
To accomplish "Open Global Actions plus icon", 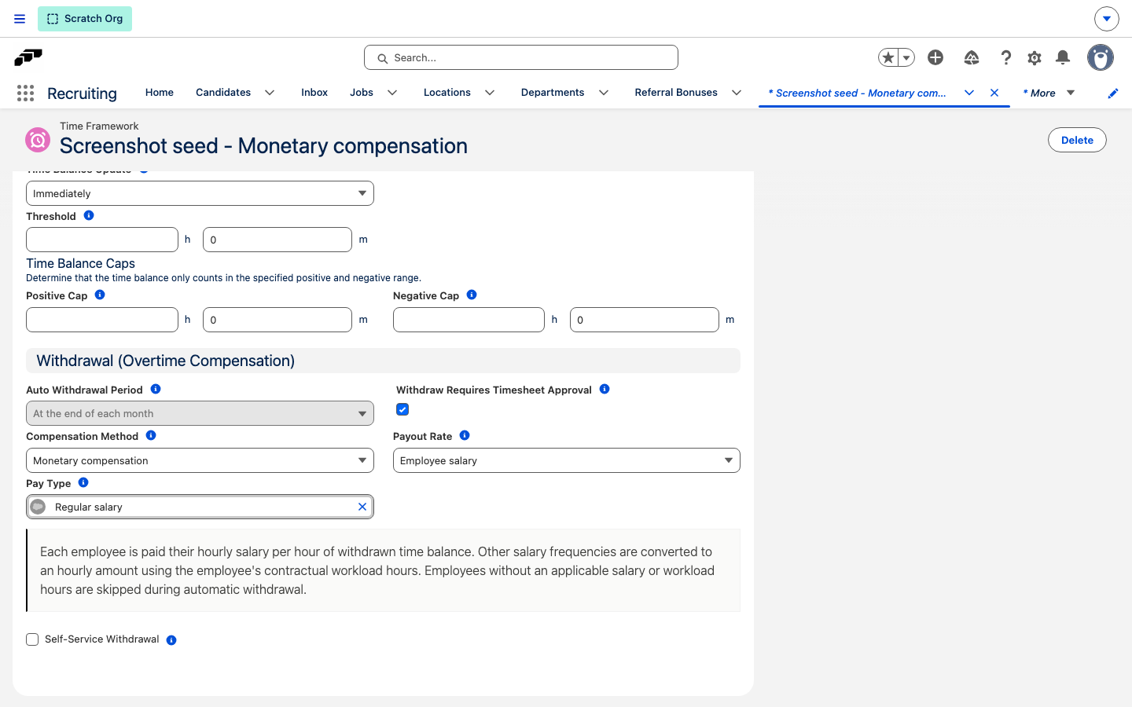I will pos(935,57).
